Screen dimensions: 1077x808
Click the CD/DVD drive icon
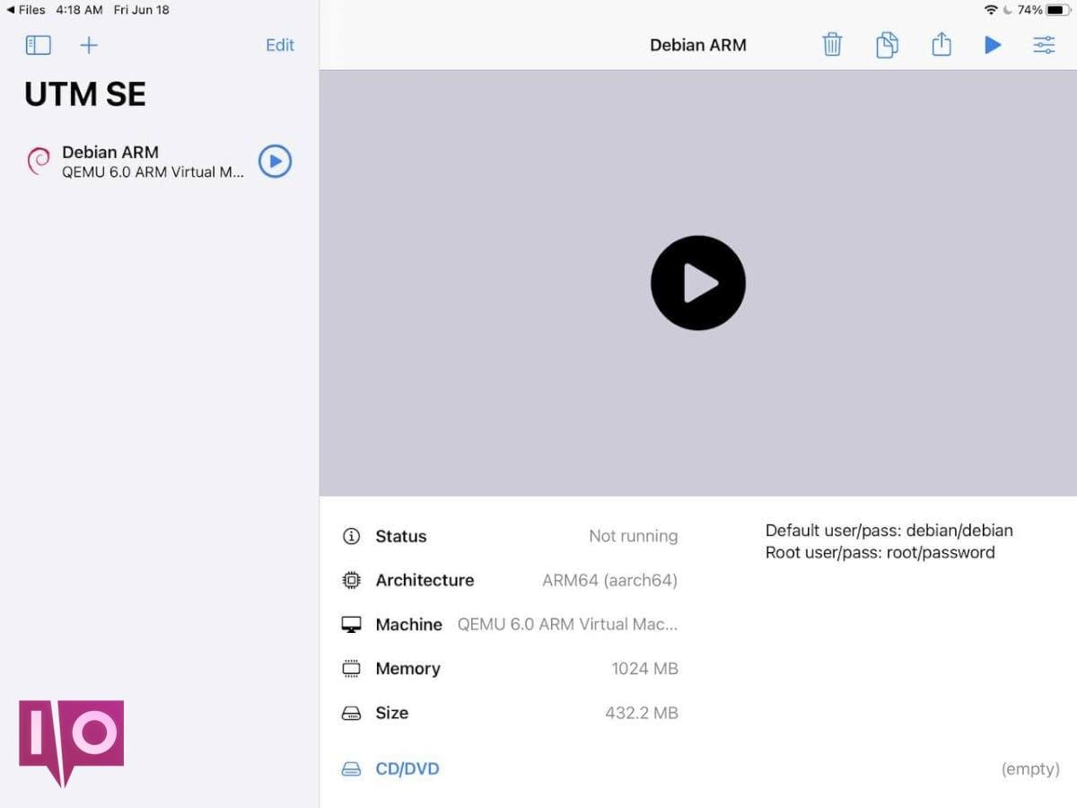(351, 769)
